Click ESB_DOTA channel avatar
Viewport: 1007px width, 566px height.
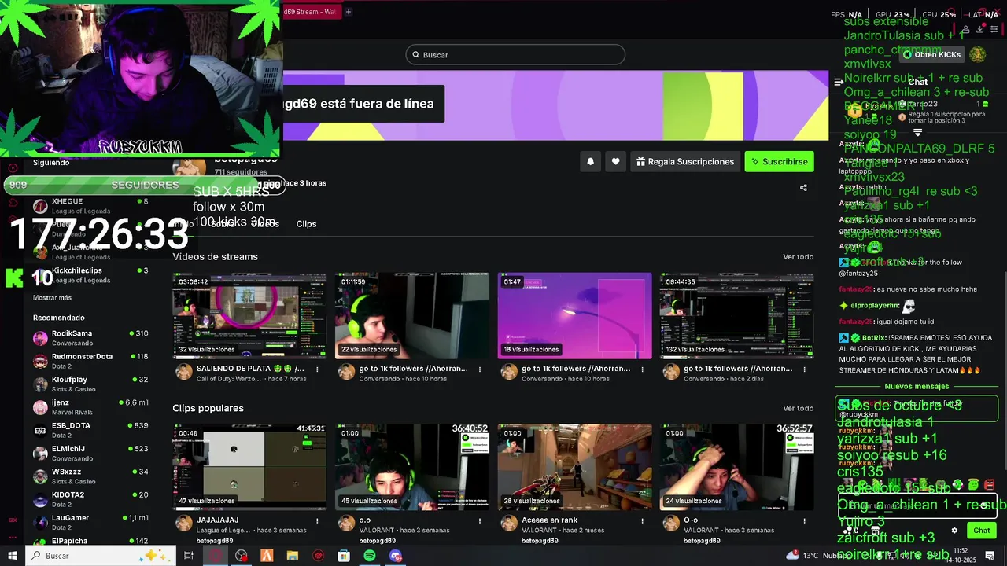point(40,431)
